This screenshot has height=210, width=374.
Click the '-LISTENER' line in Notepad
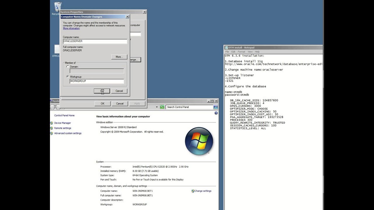[233, 78]
